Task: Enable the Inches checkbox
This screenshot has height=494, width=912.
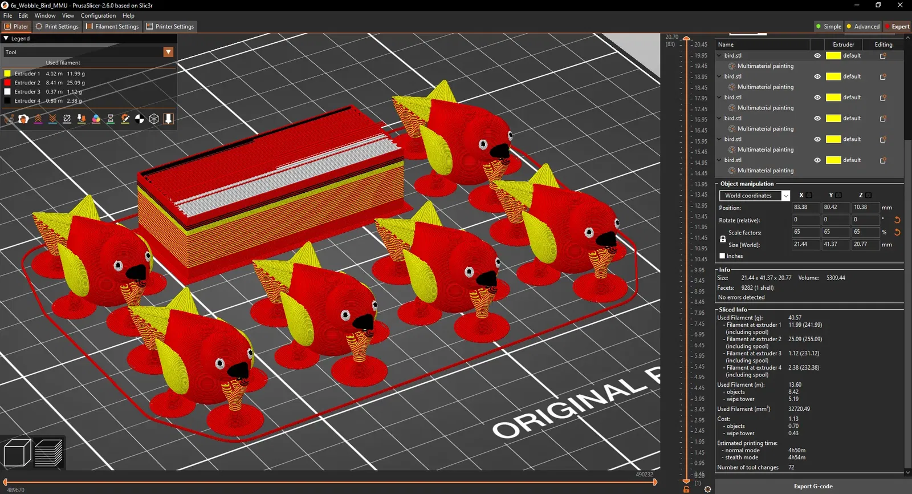Action: [x=722, y=256]
